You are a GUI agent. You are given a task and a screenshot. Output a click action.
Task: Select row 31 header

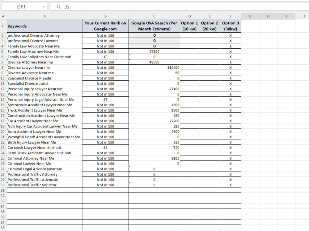(x=2, y=190)
